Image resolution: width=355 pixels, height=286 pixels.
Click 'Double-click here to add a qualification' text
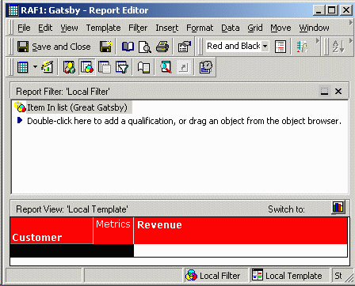coord(184,121)
